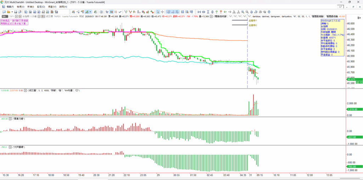
Task: Click the WinSmart 3.1.0.43 info panel title
Action: coord(329,21)
